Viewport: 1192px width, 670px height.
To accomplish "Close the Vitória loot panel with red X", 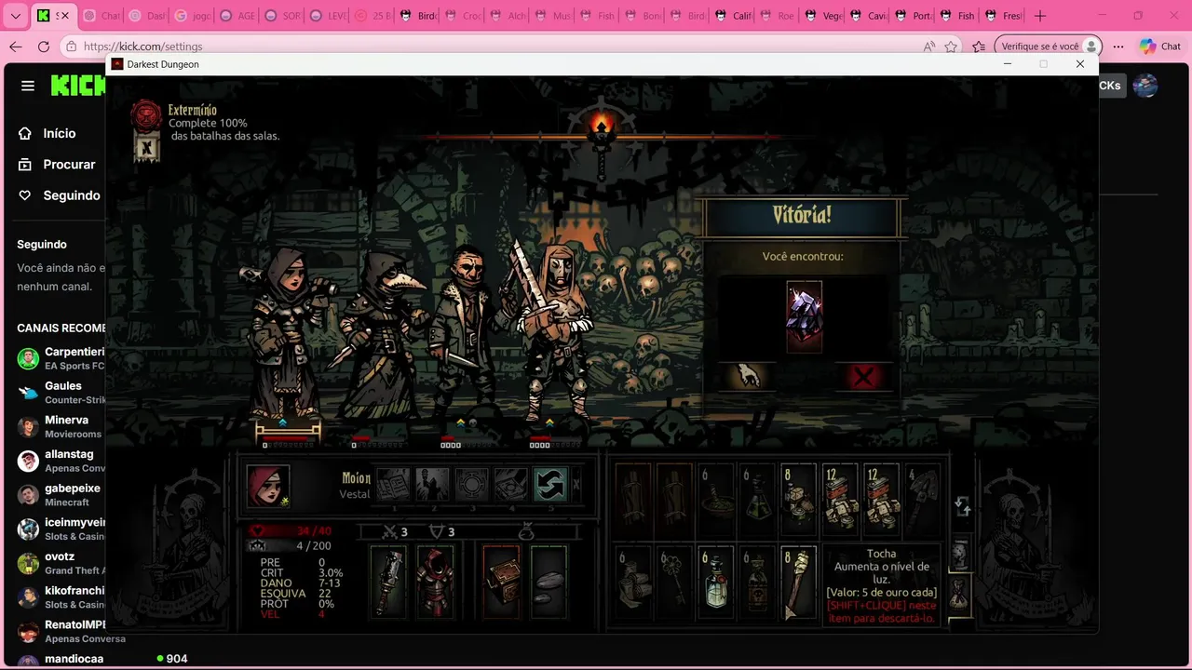I will click(x=864, y=376).
